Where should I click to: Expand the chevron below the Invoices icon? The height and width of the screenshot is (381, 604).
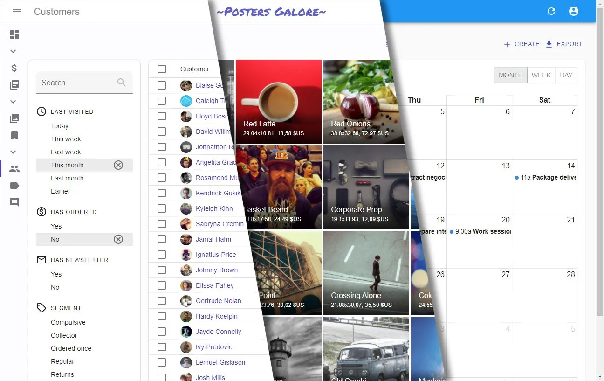(13, 102)
